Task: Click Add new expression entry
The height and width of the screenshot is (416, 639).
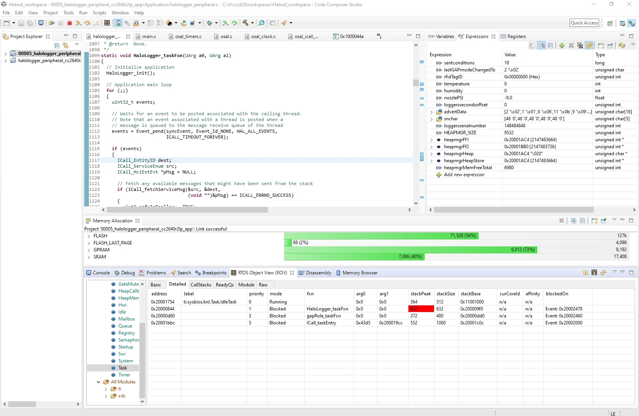Action: pyautogui.click(x=464, y=175)
